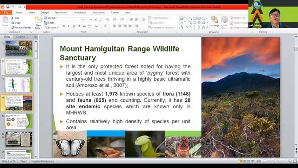298x168 pixels.
Task: Select Rectangle shape in shapes gallery
Action: click(195, 18)
